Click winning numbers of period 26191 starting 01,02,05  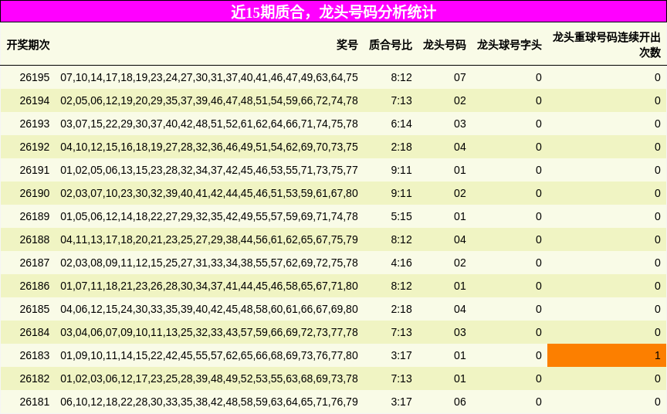pyautogui.click(x=209, y=170)
